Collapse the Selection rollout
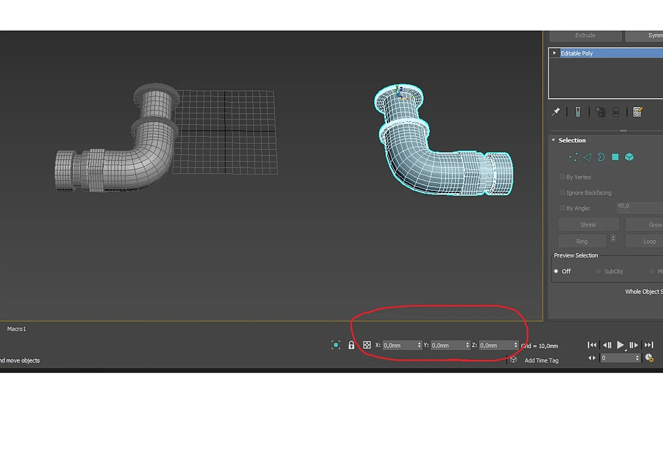Screen dimensions: 663x464 553,140
